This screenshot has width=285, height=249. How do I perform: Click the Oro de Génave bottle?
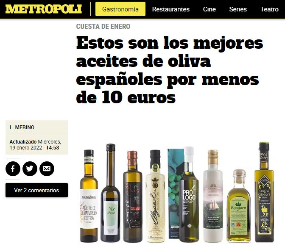click(x=264, y=192)
